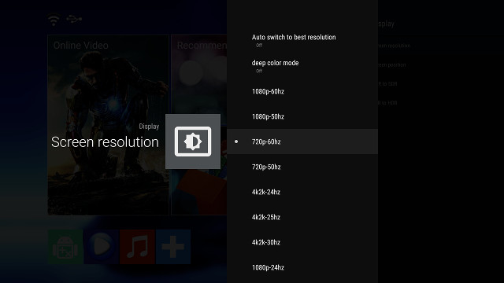Open the Online Video thumbnail panel
This screenshot has width=504, height=283.
coord(109,125)
